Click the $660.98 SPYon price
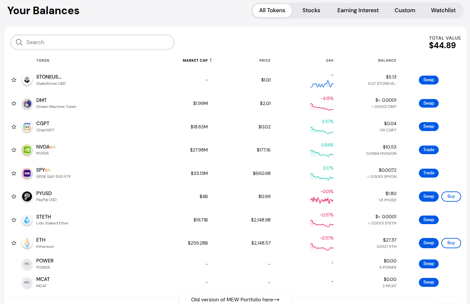The image size is (470, 304). tap(262, 173)
